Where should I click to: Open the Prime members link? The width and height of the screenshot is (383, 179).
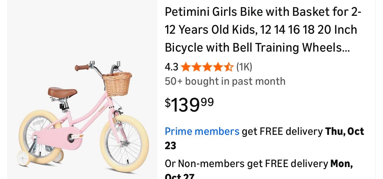click(202, 131)
